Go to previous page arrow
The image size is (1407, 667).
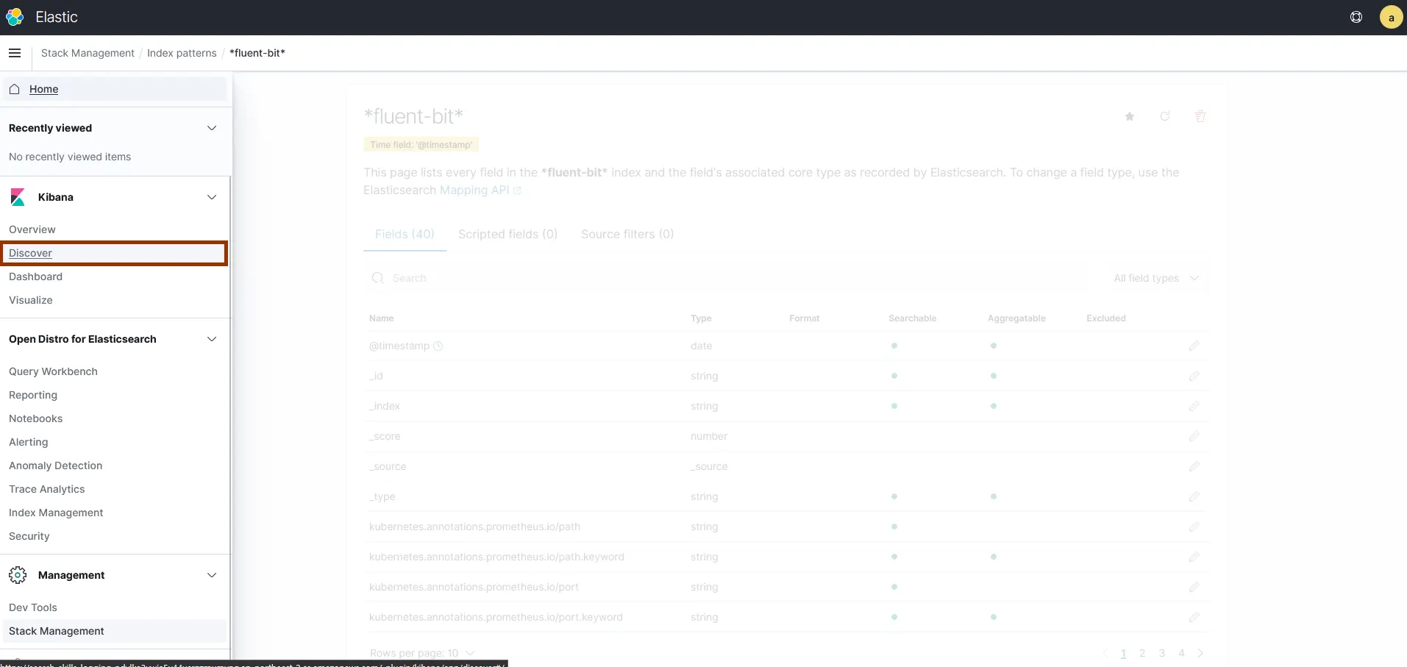click(1105, 653)
